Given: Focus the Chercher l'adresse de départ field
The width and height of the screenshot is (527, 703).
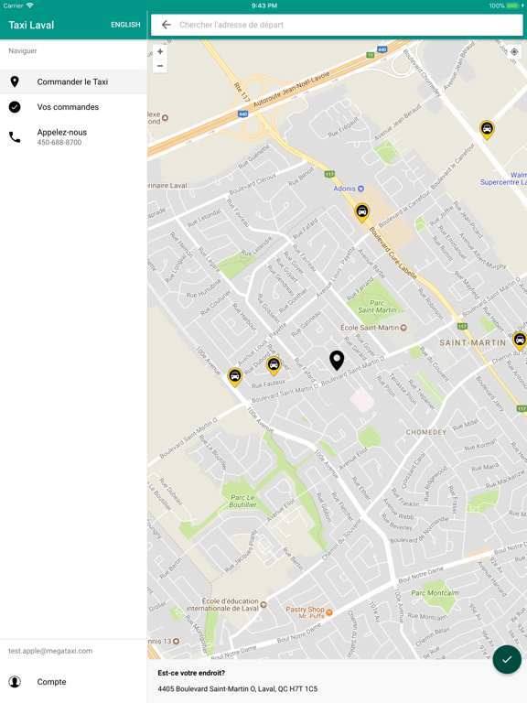Looking at the screenshot, I should [x=337, y=25].
